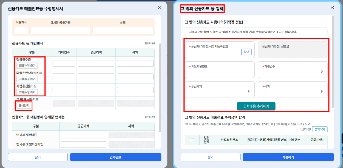Click the 적용하기 button
The image size is (343, 168).
point(288,157)
